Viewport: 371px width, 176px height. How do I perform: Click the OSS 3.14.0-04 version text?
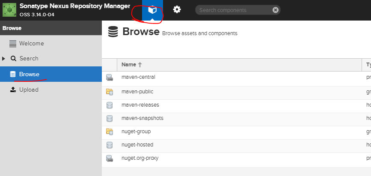pyautogui.click(x=37, y=15)
